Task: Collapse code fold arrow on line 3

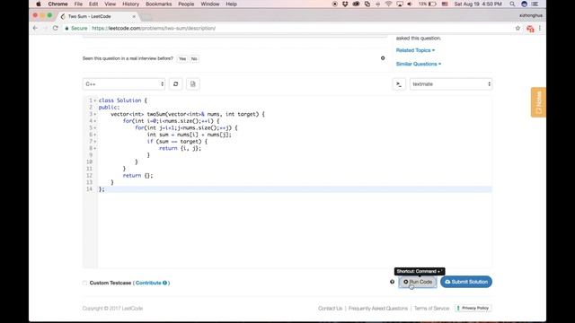Action: [95, 114]
